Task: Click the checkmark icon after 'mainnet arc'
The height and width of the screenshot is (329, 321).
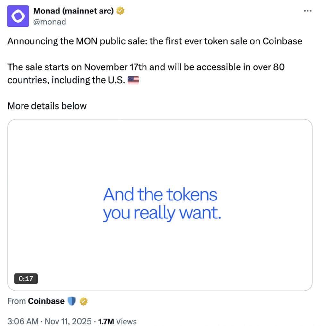Action: tap(120, 11)
